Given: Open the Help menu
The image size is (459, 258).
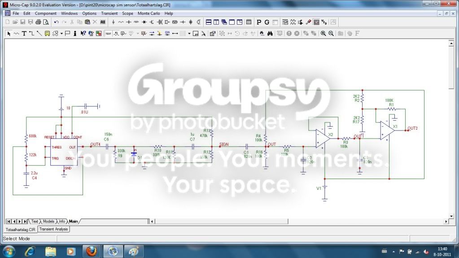Looking at the screenshot, I should click(x=169, y=13).
